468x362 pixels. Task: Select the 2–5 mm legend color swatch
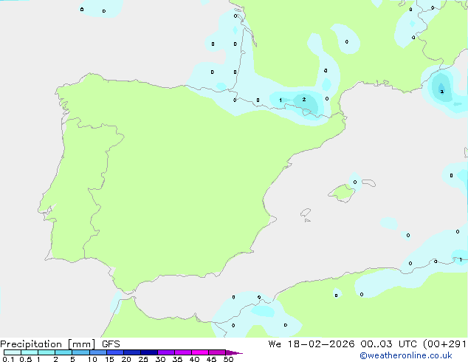tap(63, 352)
